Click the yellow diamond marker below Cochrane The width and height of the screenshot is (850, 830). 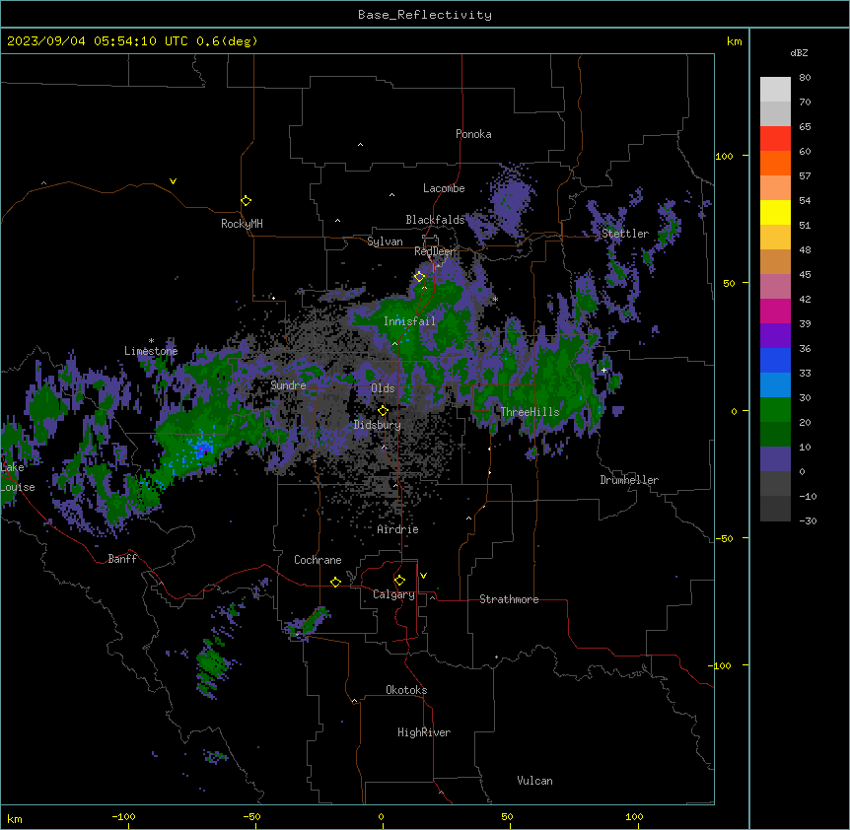tap(335, 582)
